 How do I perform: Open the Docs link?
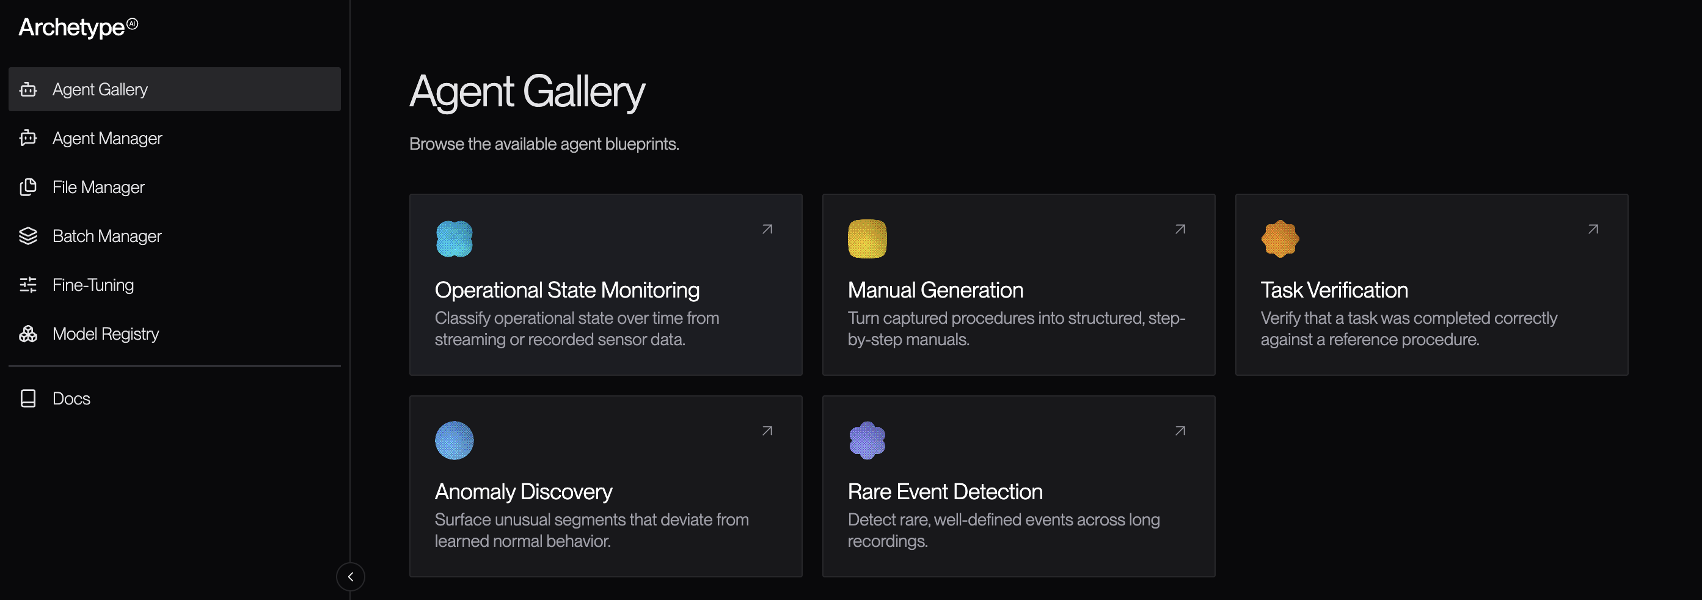(x=175, y=398)
